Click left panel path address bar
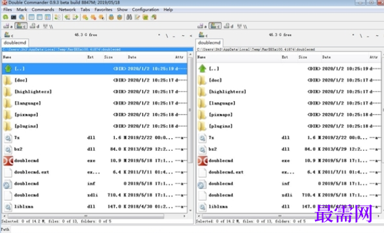This screenshot has height=233, width=384. pyautogui.click(x=97, y=49)
